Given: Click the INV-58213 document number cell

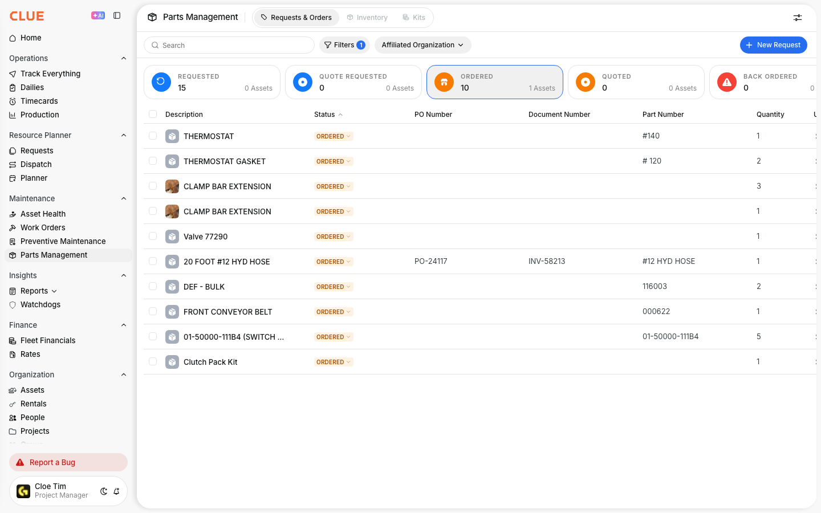Looking at the screenshot, I should coord(547,262).
